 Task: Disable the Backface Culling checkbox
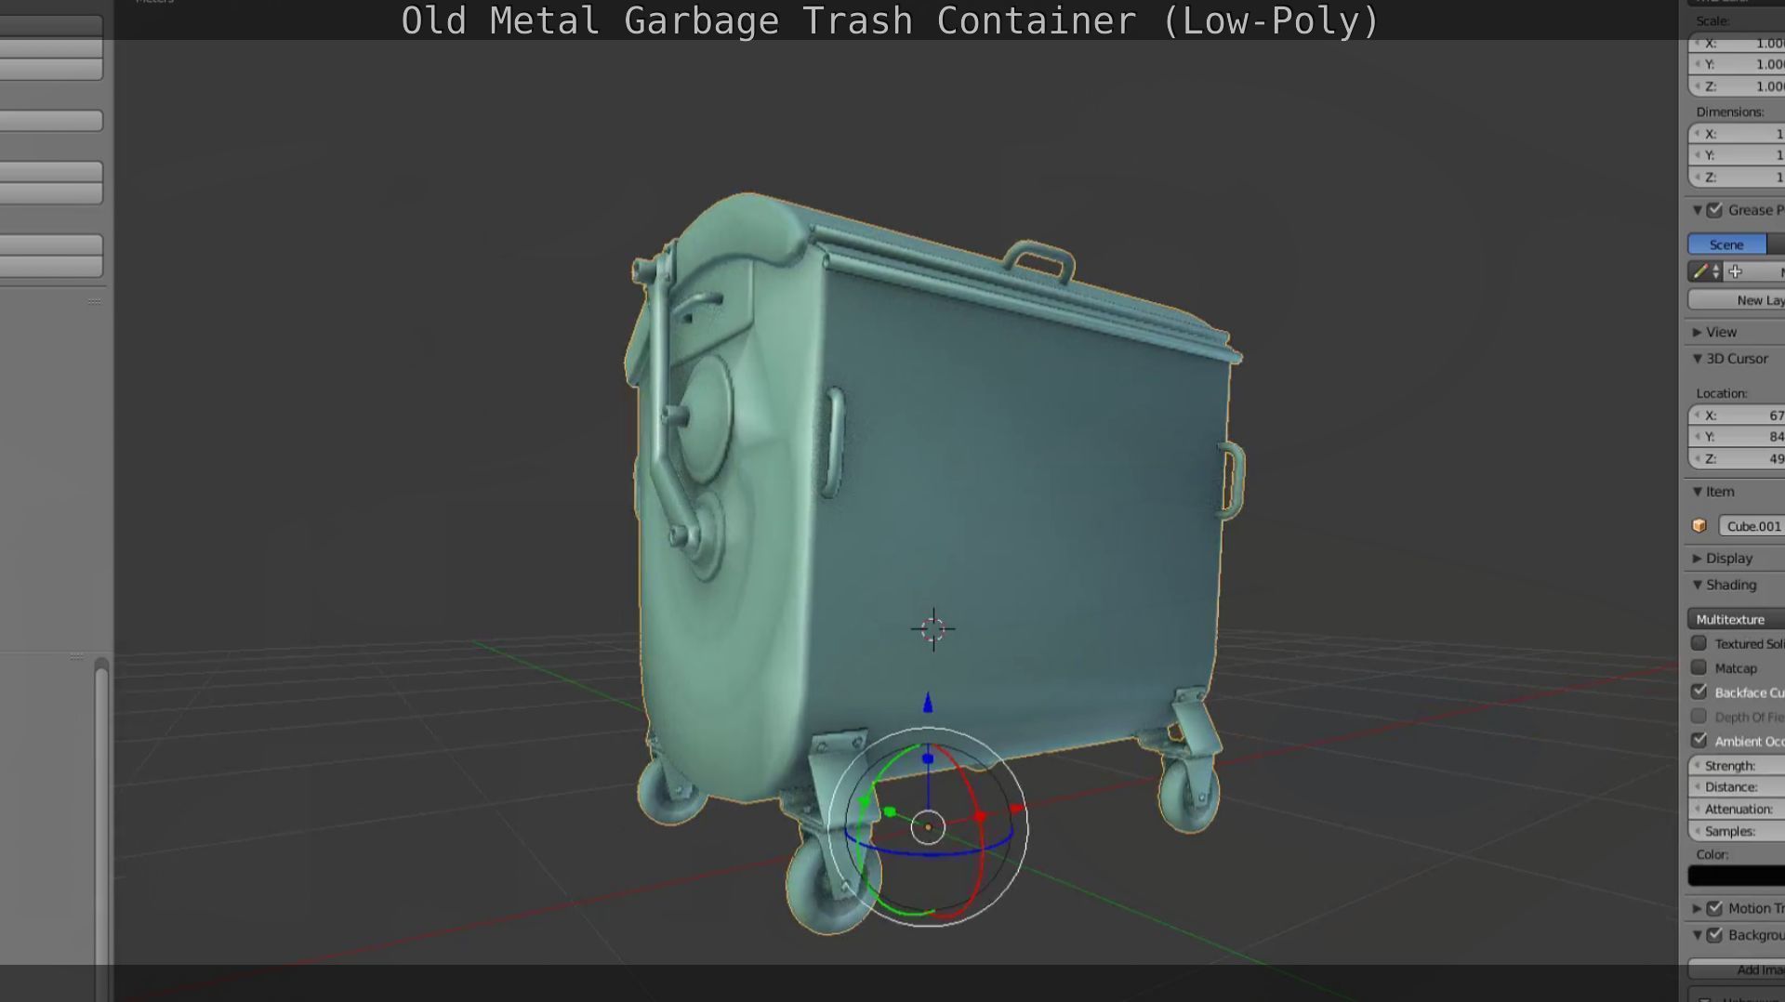point(1699,692)
